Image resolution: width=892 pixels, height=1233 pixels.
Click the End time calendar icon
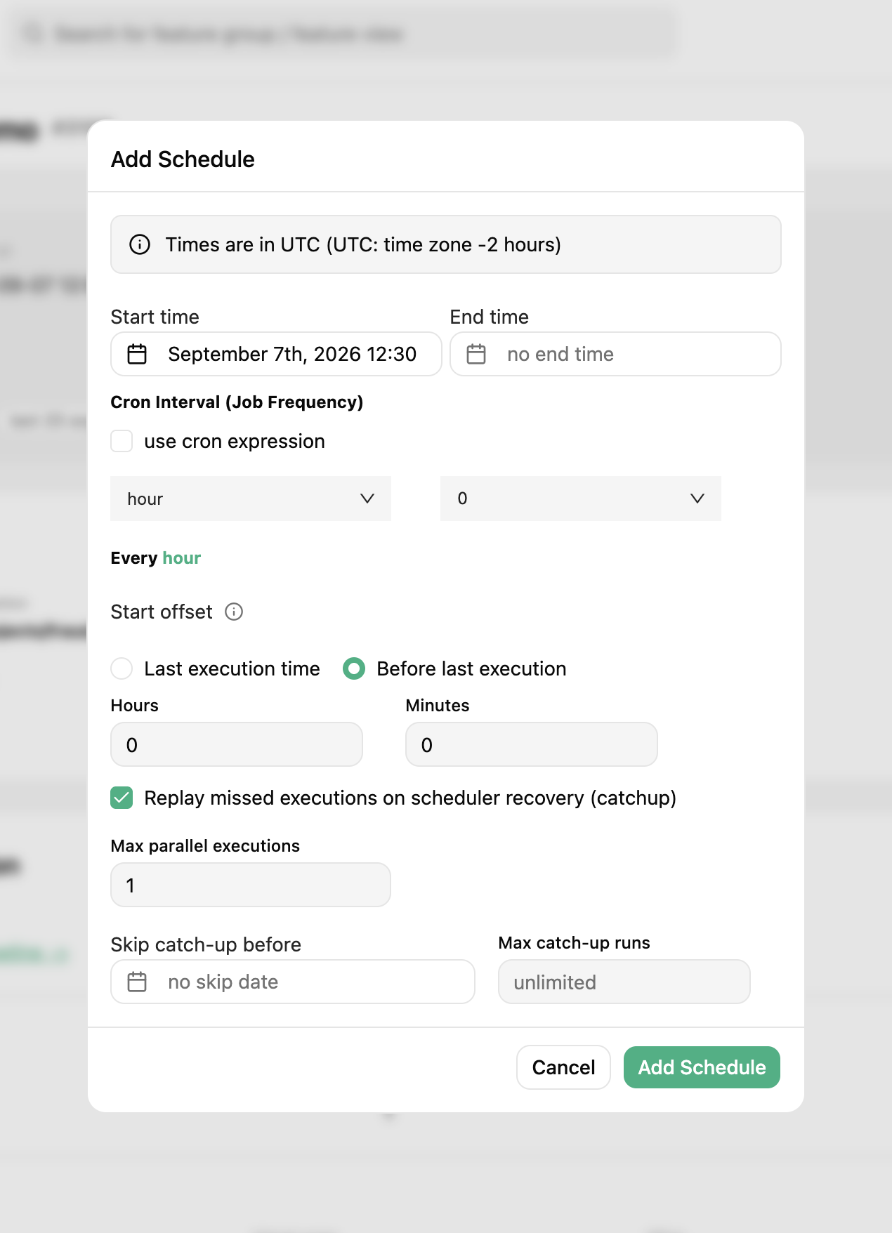tap(476, 354)
